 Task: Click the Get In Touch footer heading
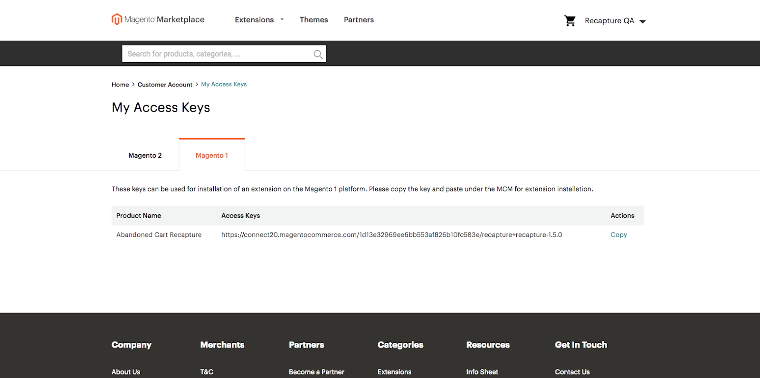tap(581, 345)
